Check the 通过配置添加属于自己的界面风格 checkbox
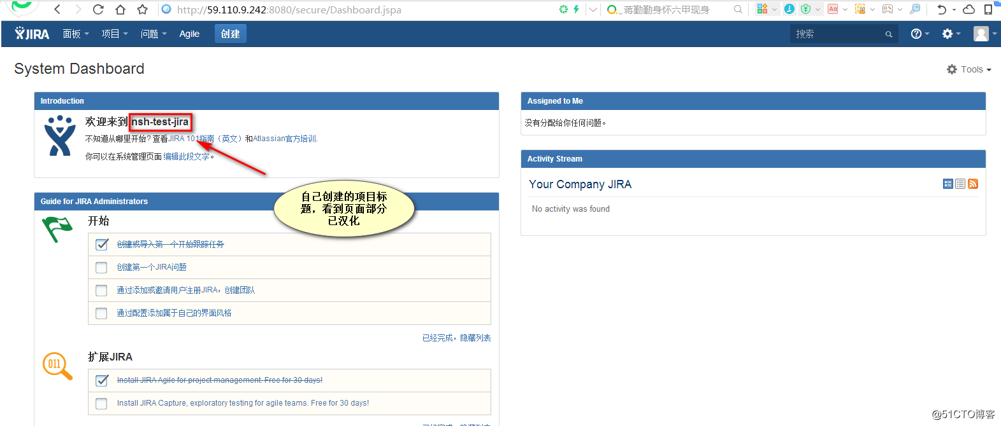This screenshot has width=1001, height=426. coord(101,313)
